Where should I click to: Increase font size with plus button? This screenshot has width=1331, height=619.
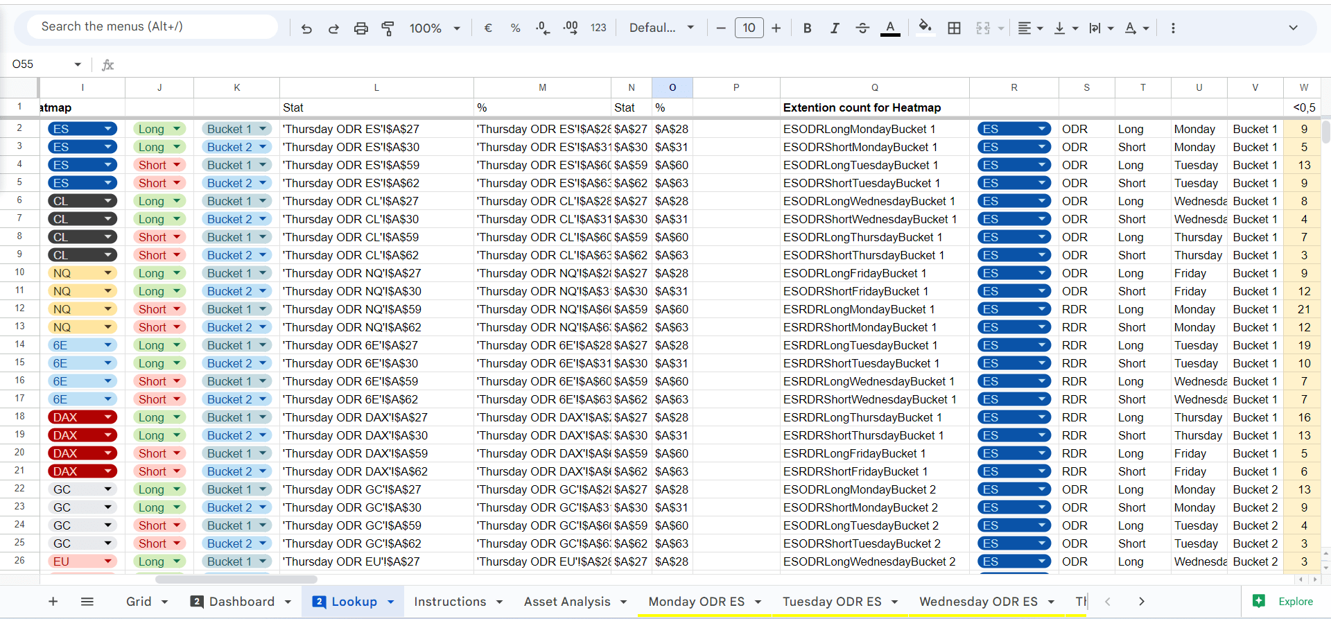[x=776, y=28]
